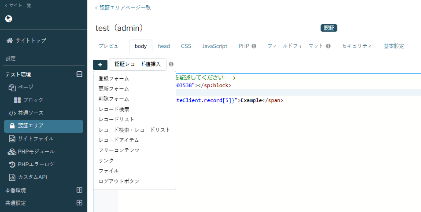Open PHPモジュール in the sidebar

point(36,152)
